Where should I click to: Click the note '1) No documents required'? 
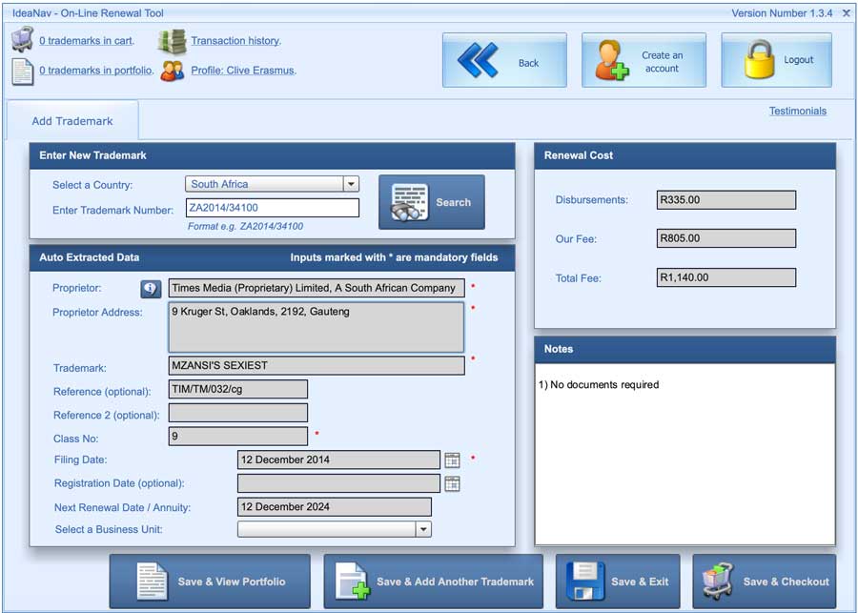pyautogui.click(x=599, y=385)
